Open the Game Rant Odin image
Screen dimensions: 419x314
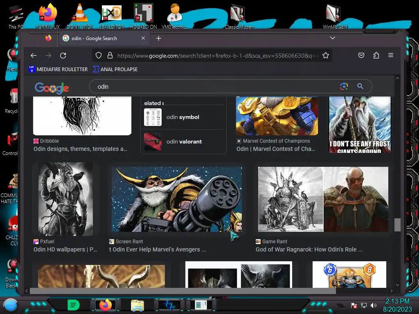click(323, 199)
